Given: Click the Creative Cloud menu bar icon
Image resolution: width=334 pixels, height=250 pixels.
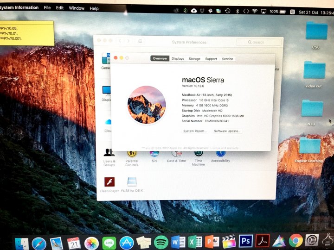Looking at the screenshot, I should click(x=176, y=10).
